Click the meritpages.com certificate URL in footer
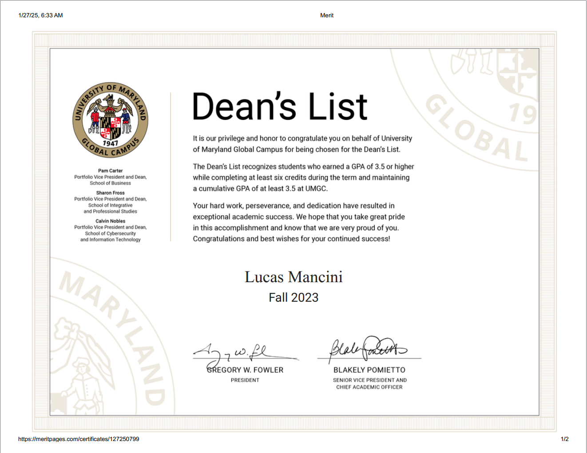This screenshot has height=453, width=587. 79,439
